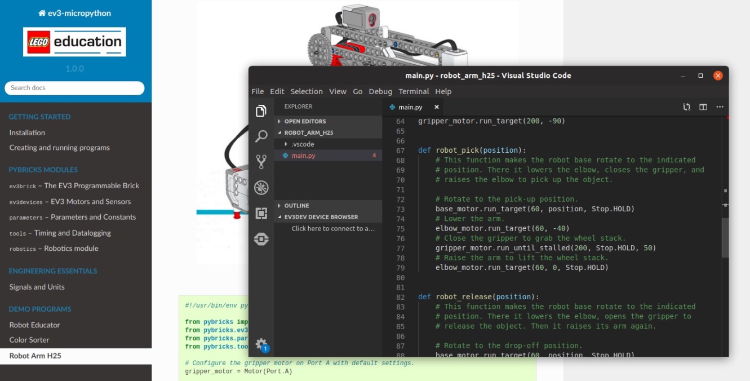Open the View menu
Image resolution: width=750 pixels, height=381 pixels.
tap(338, 91)
